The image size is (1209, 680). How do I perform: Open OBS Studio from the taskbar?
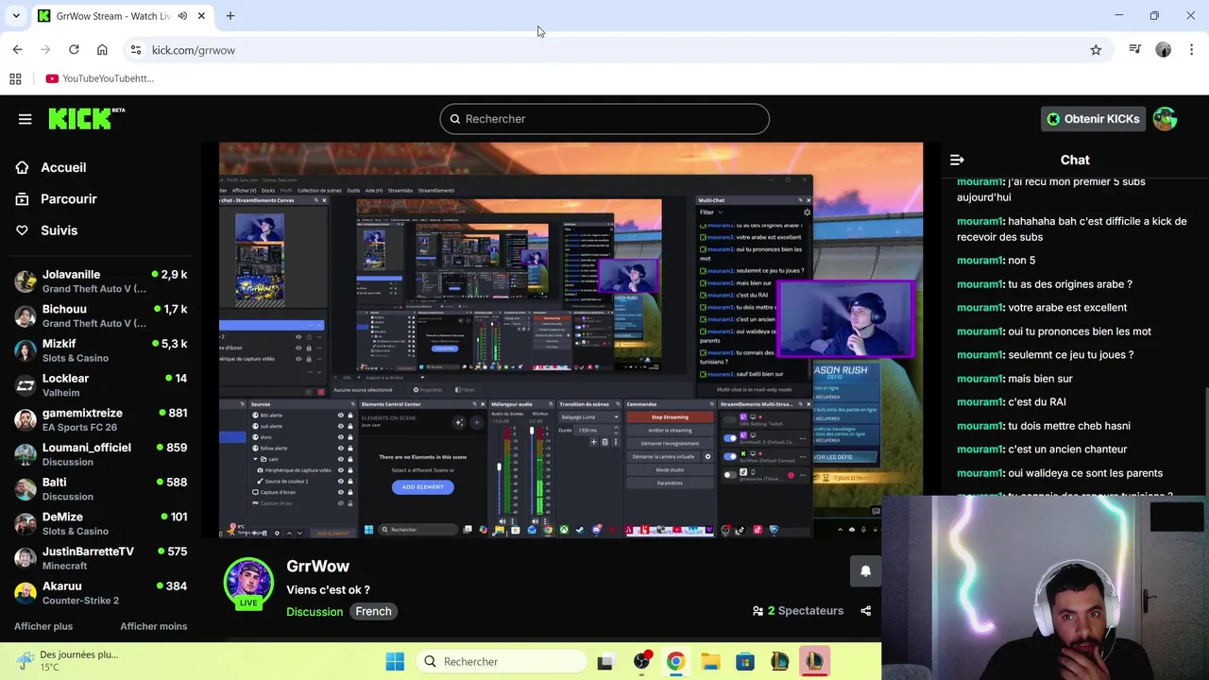click(641, 661)
